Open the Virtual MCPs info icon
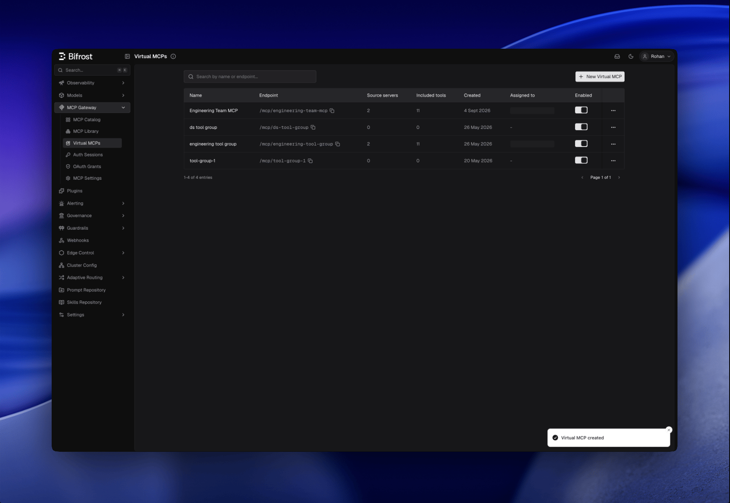The image size is (730, 503). click(173, 56)
